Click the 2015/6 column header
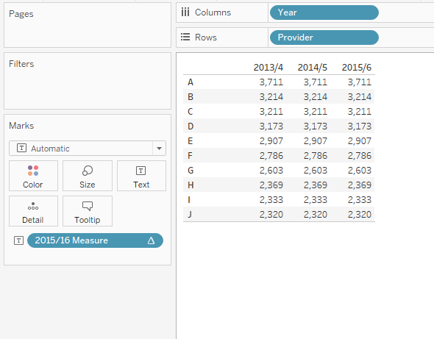This screenshot has width=434, height=339. [x=357, y=67]
